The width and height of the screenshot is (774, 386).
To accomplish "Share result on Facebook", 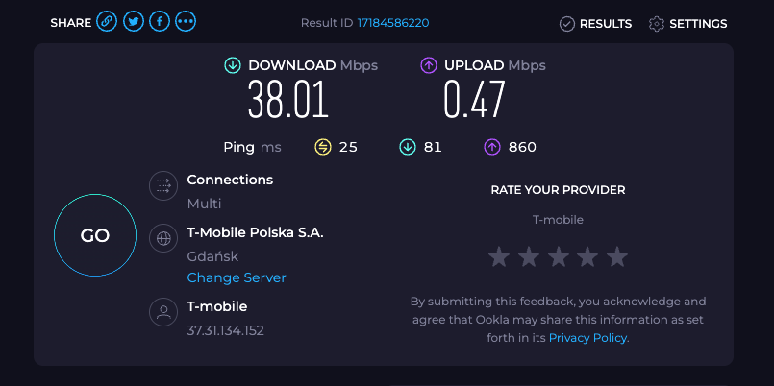I will click(x=160, y=22).
